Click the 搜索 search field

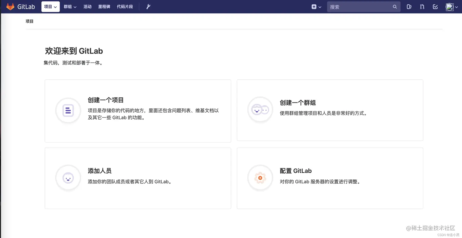click(364, 7)
